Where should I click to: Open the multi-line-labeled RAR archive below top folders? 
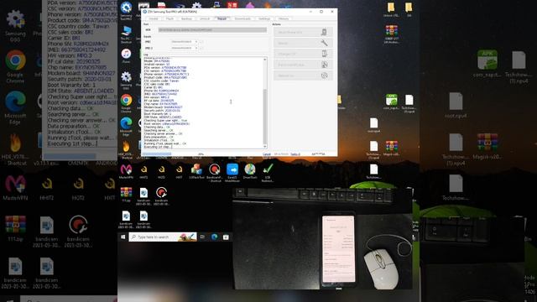pos(392,34)
